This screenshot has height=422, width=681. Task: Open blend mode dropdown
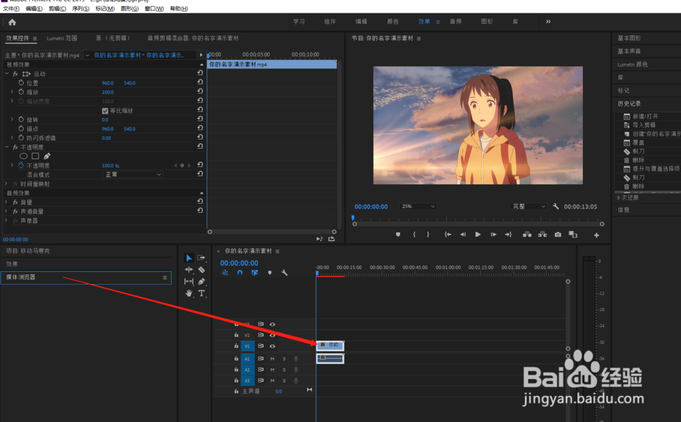tap(132, 175)
